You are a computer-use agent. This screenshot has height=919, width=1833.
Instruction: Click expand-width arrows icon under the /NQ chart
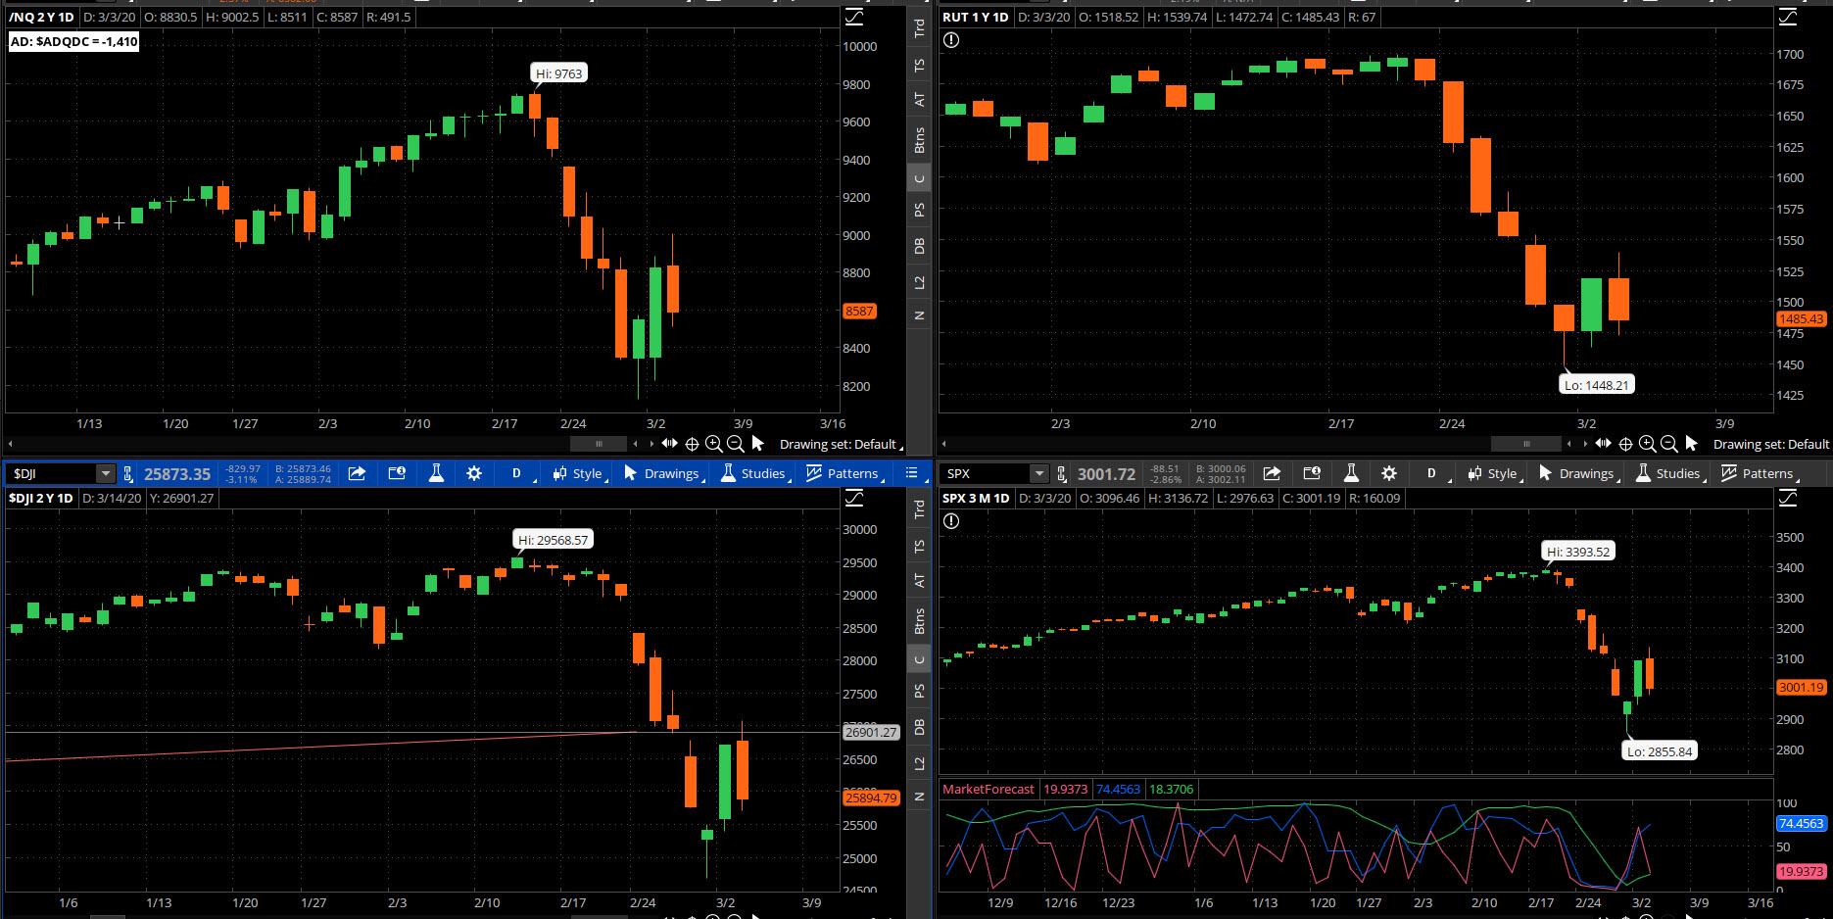tap(669, 444)
